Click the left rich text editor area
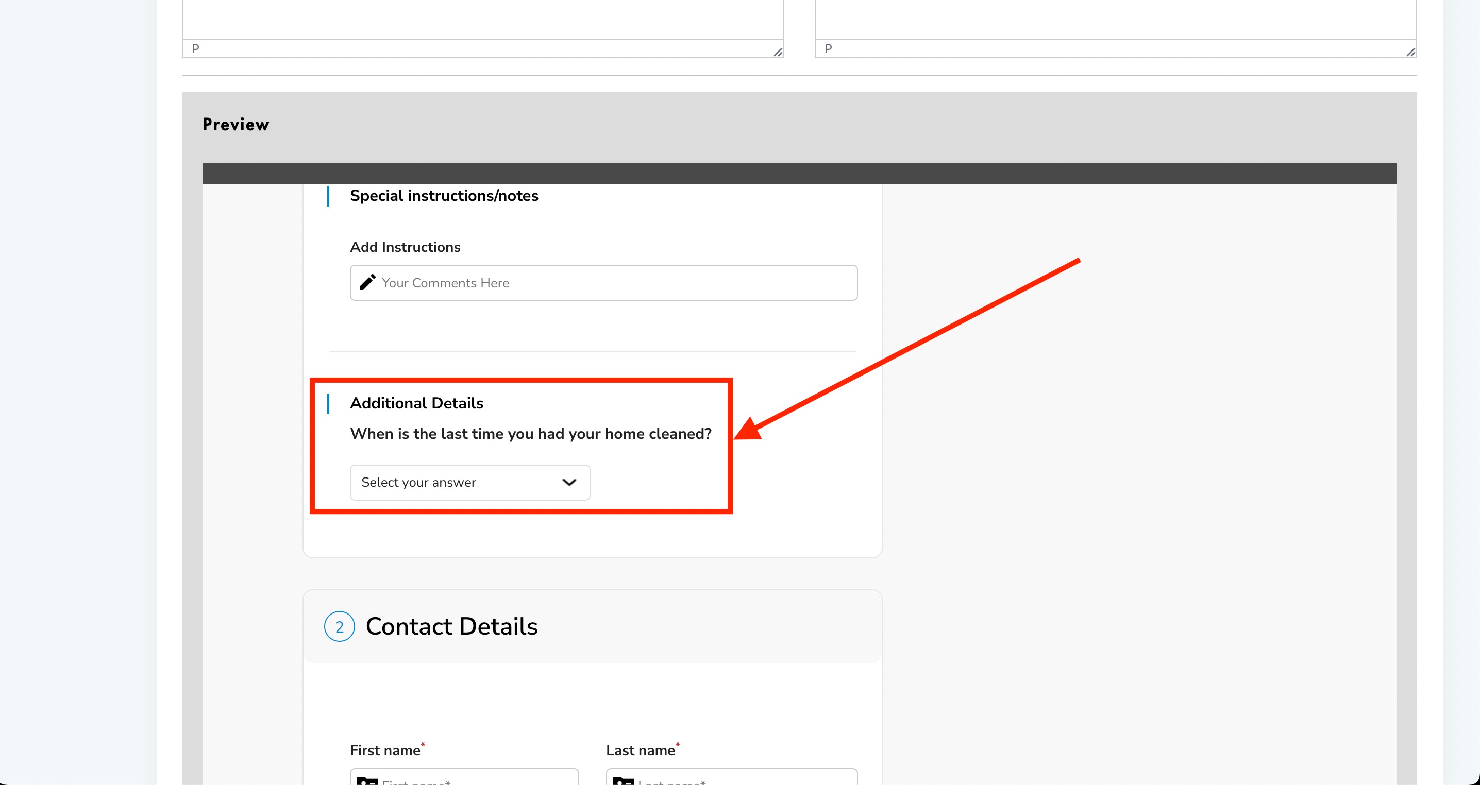Screen dimensions: 1480x785 tap(483, 19)
